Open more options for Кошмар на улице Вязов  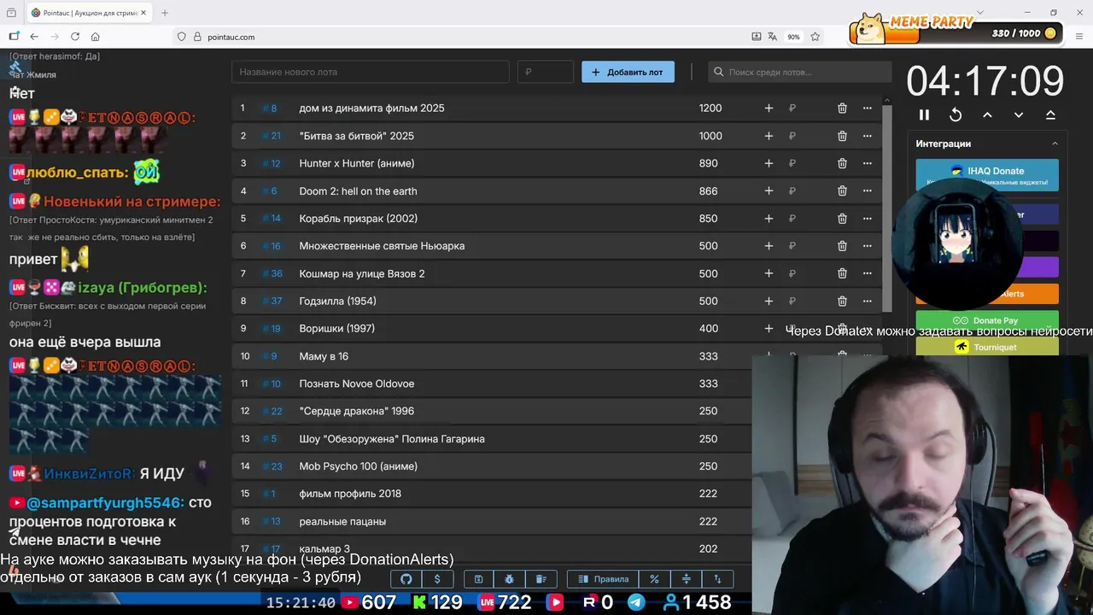tap(868, 273)
